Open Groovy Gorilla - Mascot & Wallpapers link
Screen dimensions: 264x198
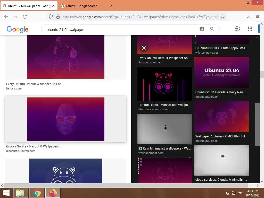pos(34,146)
